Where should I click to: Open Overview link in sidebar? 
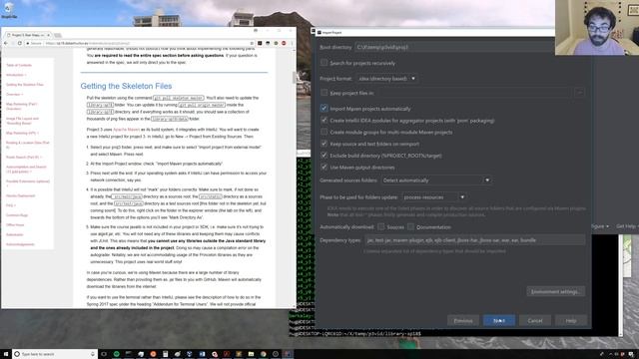[14, 95]
